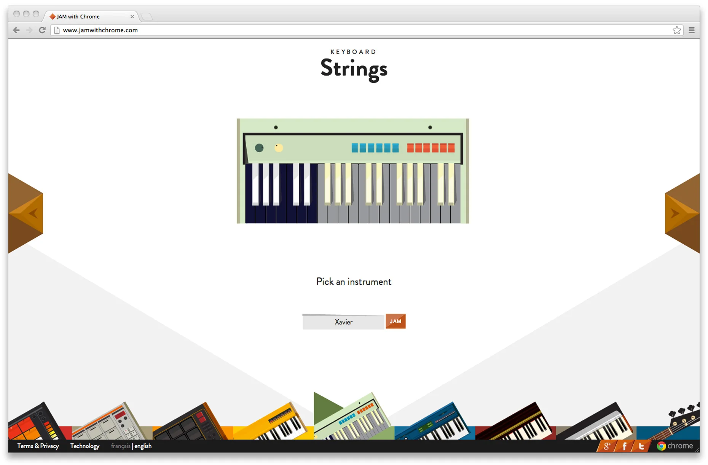Reload the page
Viewport: 708px width, 465px height.
coord(42,30)
